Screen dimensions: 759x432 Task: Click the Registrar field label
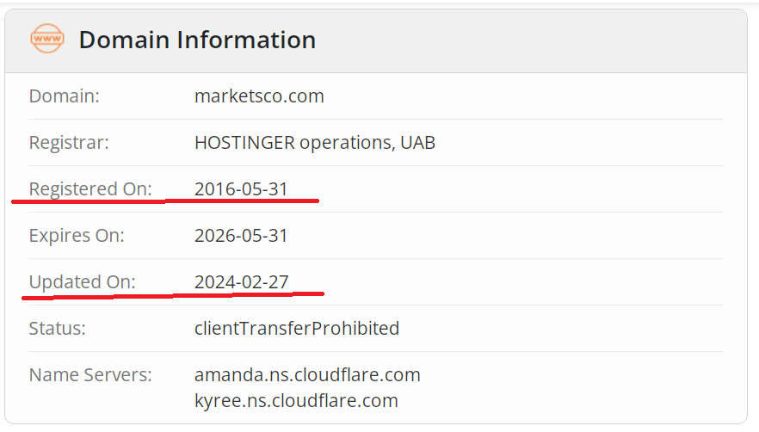point(69,143)
